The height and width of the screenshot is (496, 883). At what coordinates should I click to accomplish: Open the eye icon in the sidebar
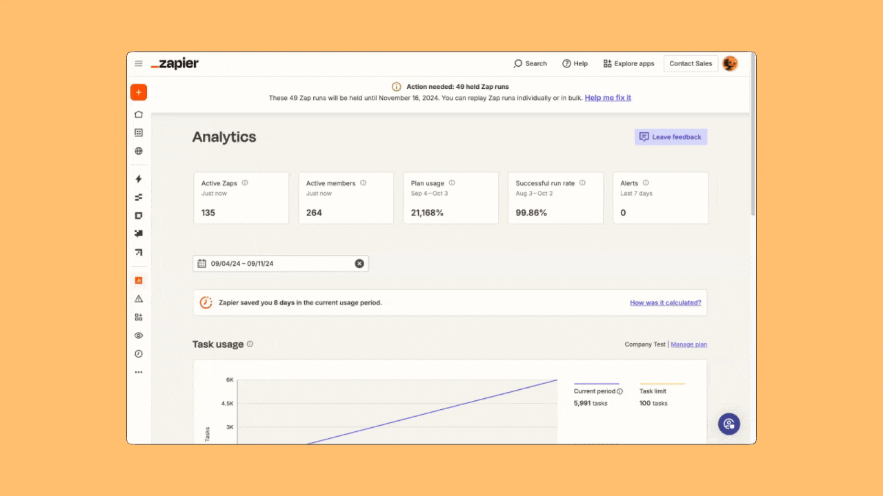(139, 335)
